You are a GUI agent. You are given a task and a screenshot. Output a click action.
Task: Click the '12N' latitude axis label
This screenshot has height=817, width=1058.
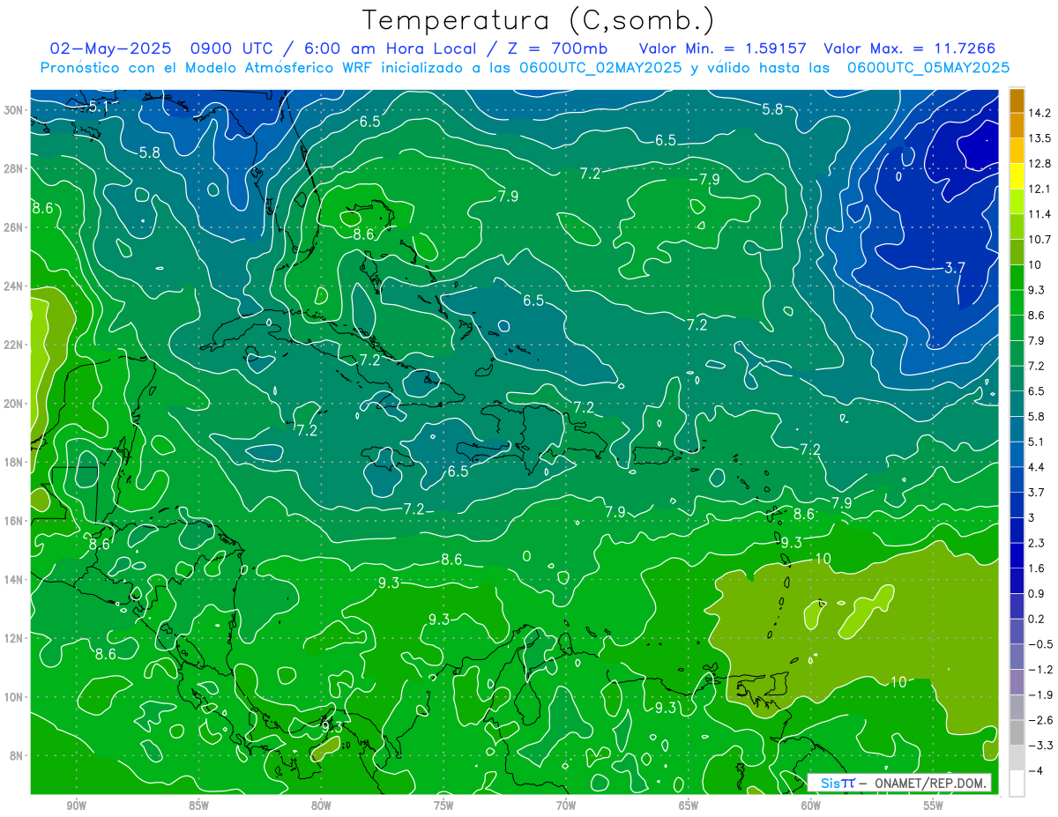13,638
